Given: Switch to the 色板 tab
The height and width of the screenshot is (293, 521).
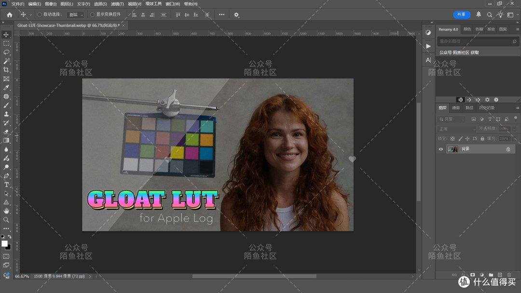Looking at the screenshot, I should (479, 29).
